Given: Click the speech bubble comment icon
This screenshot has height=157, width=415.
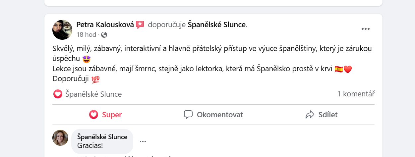Looking at the screenshot, I should [x=188, y=115].
